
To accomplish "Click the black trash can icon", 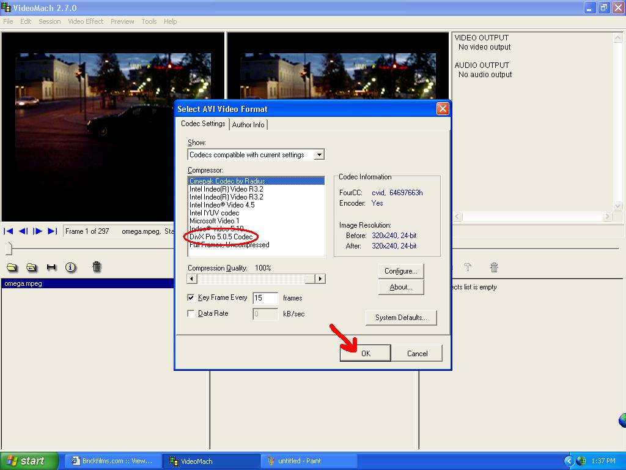I will [x=96, y=267].
